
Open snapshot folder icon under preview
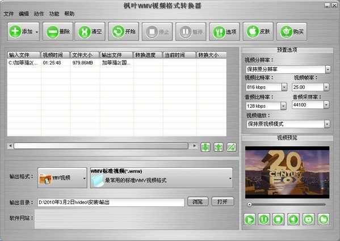[324, 219]
